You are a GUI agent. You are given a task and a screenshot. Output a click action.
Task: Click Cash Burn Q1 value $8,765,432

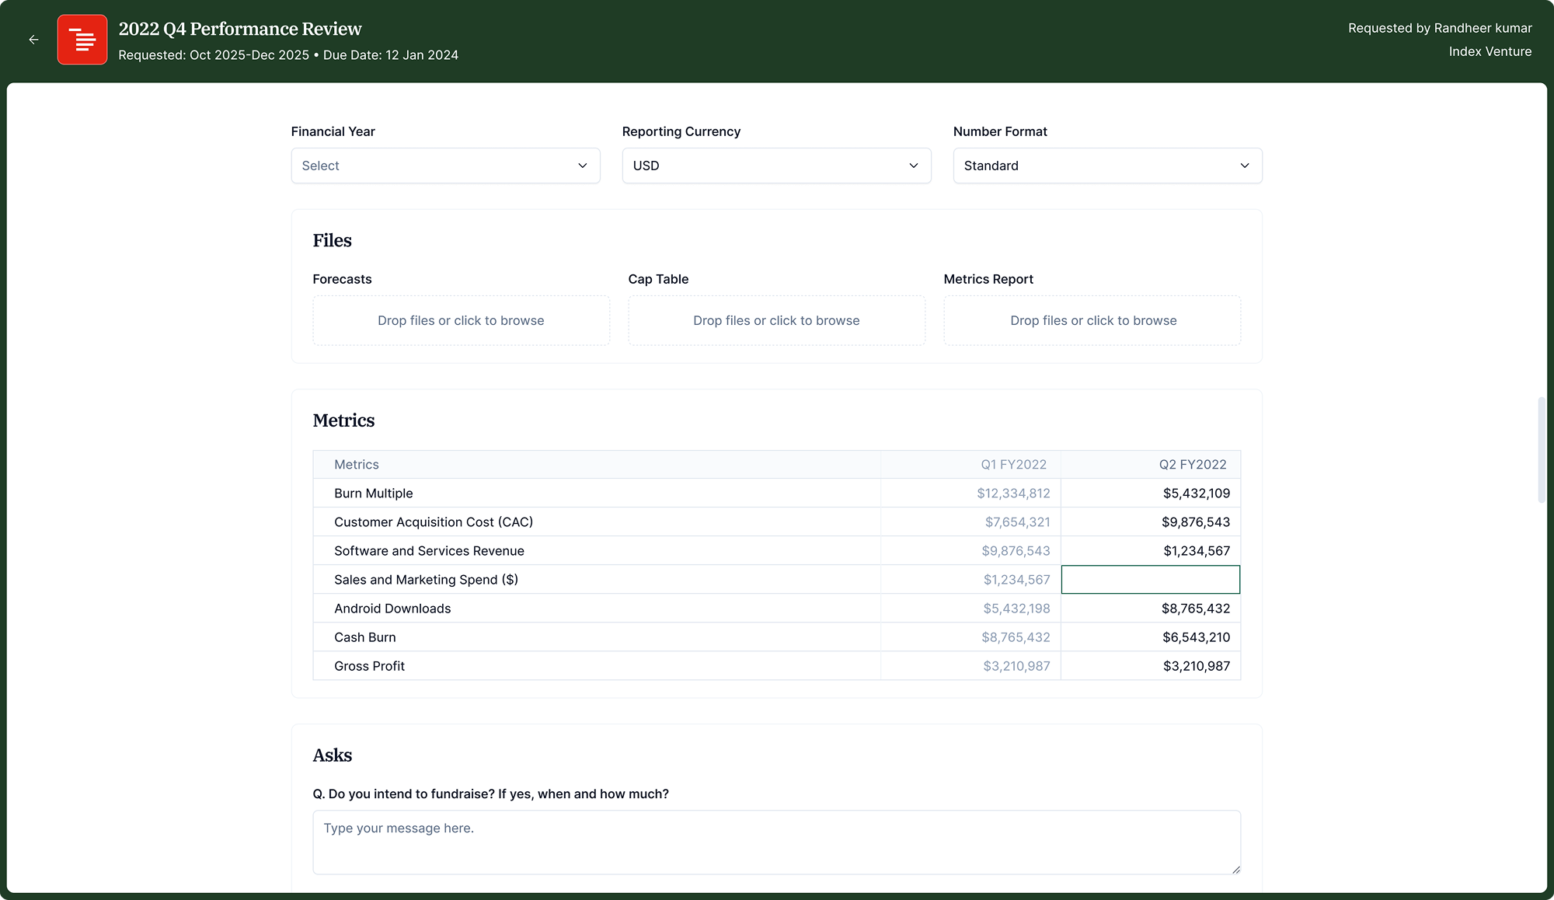(x=1016, y=637)
